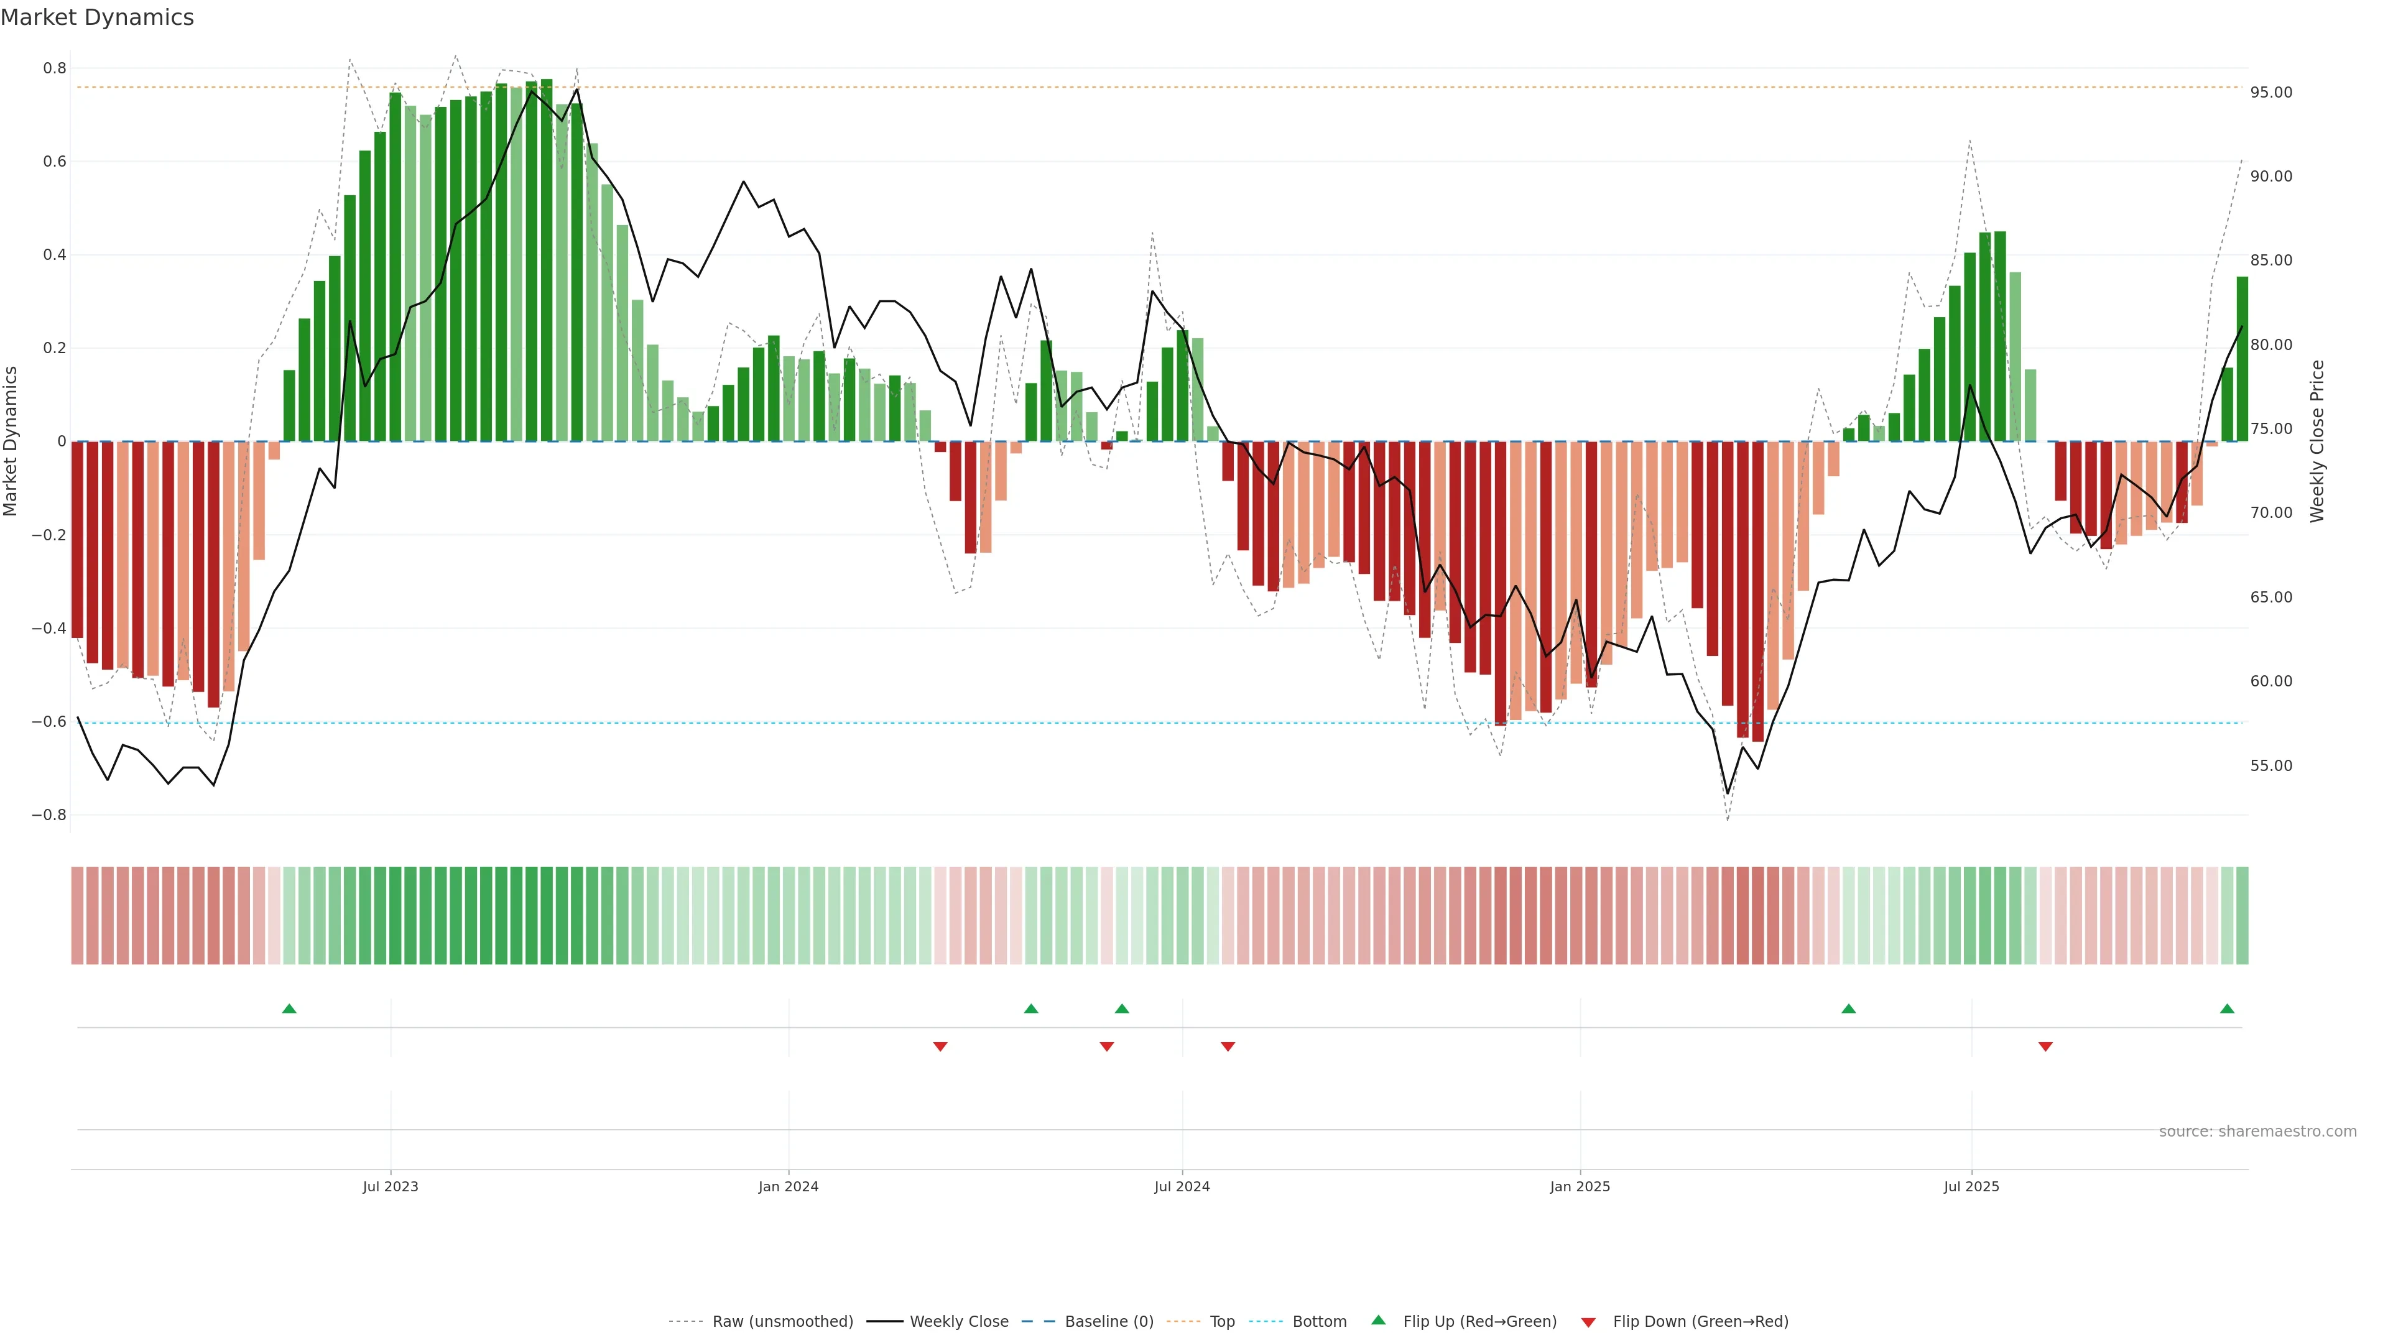Click the green flip-up marker before Jul 2025
Viewport: 2388px width, 1343px height.
(1848, 1008)
